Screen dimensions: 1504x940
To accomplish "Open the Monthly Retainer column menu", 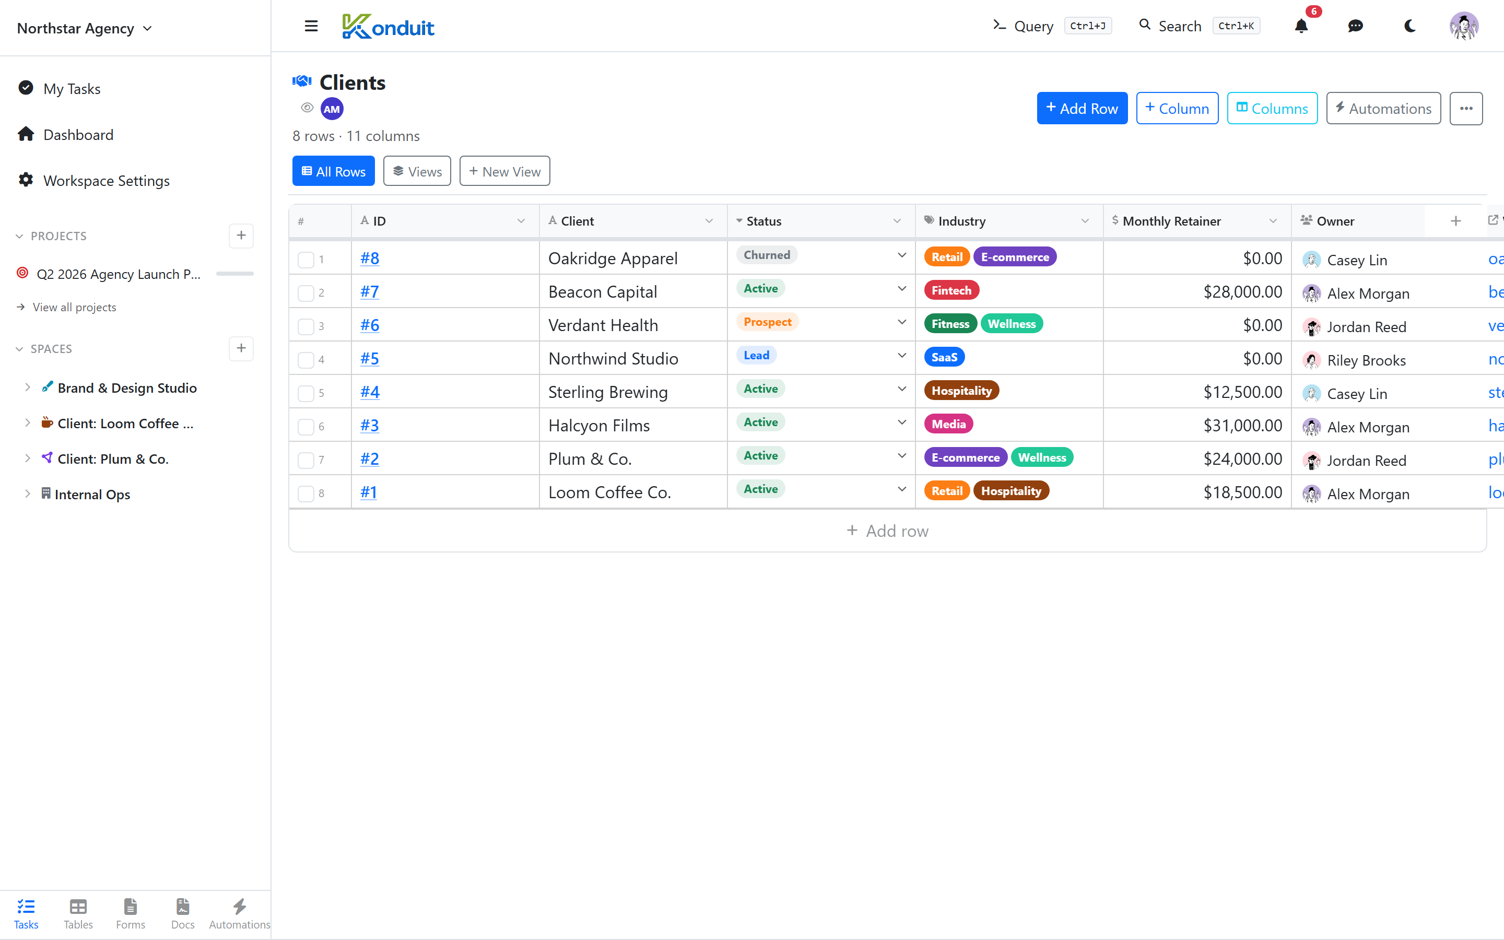I will [1273, 221].
